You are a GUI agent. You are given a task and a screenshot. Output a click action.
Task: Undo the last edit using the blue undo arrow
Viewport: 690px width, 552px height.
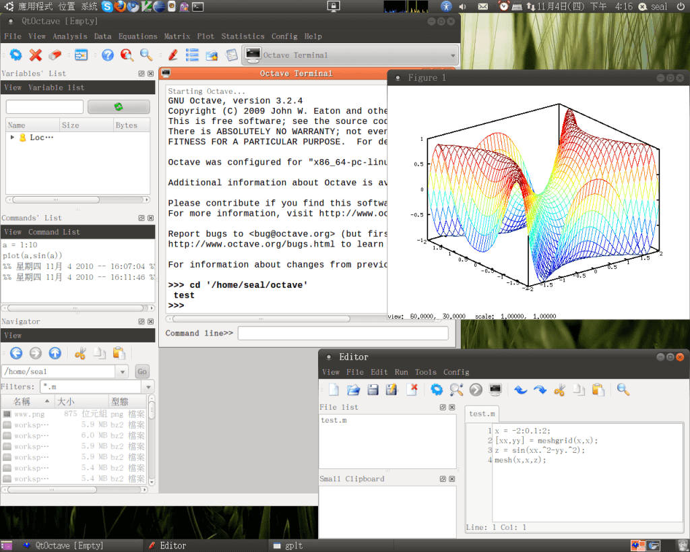(520, 390)
